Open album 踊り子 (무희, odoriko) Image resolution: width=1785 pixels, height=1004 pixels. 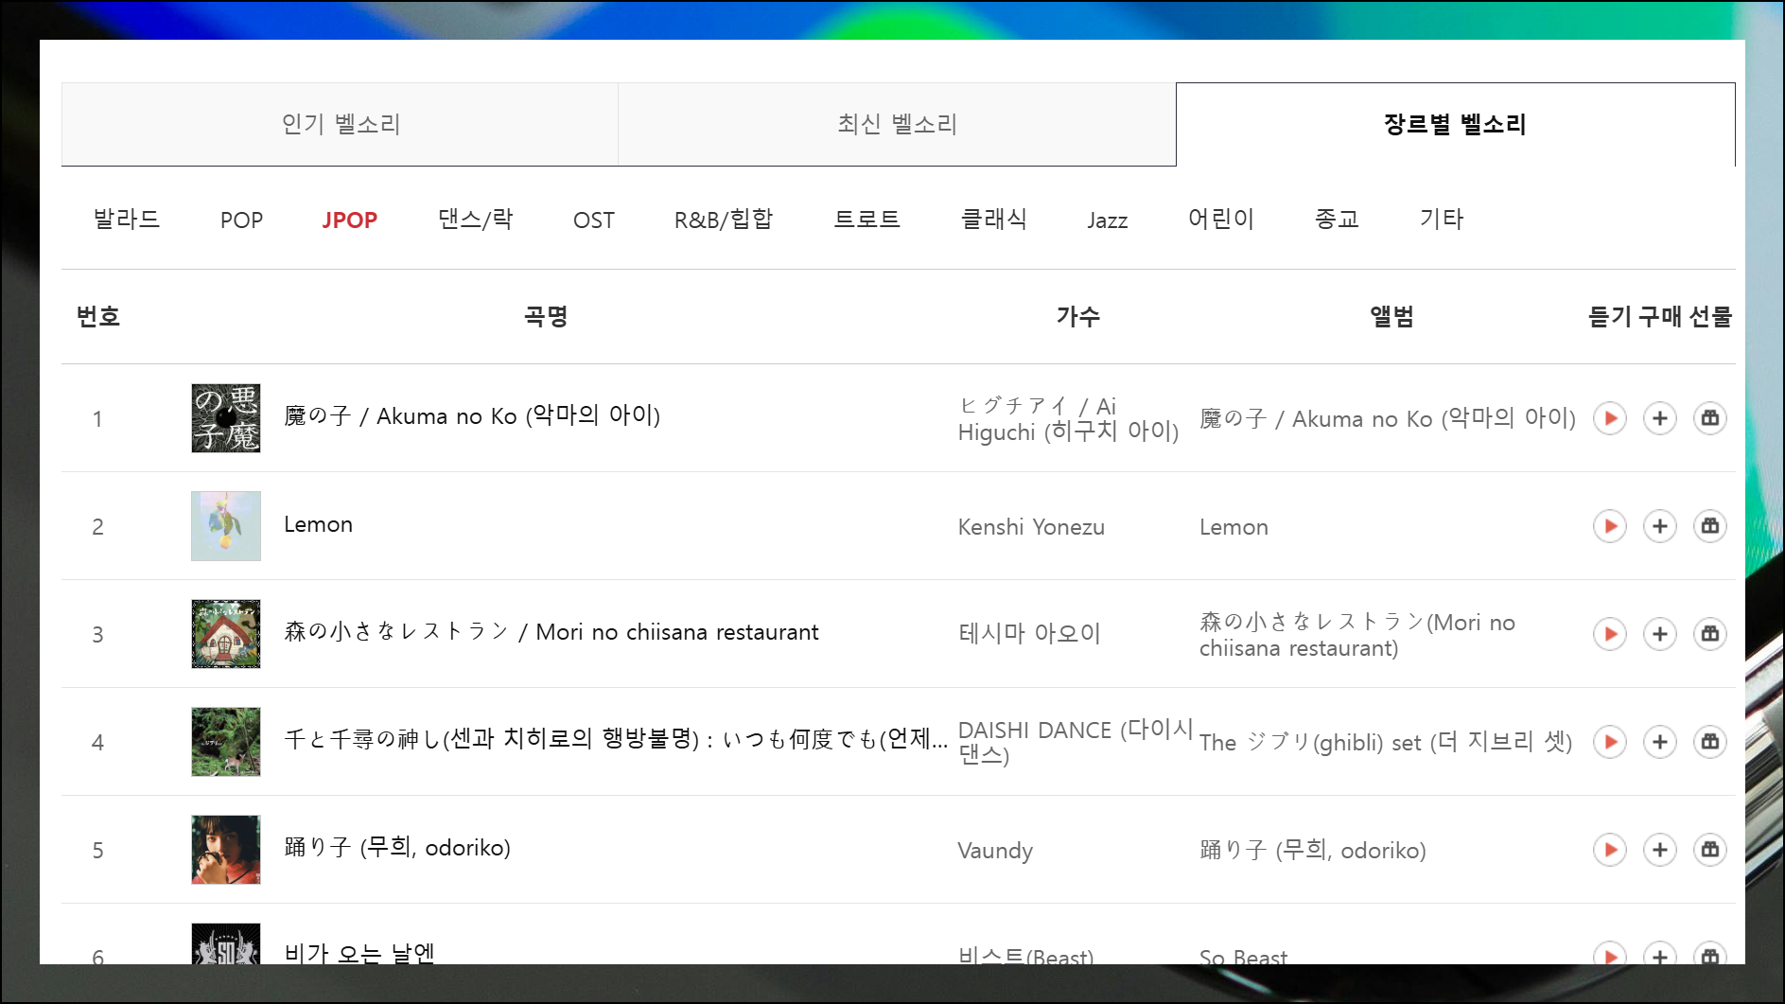point(1313,850)
